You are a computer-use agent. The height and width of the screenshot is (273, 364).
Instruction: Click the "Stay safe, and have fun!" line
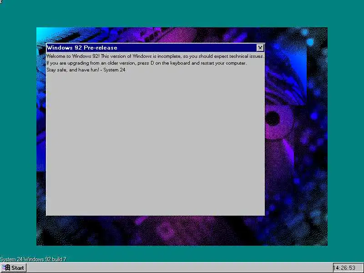pyautogui.click(x=86, y=70)
